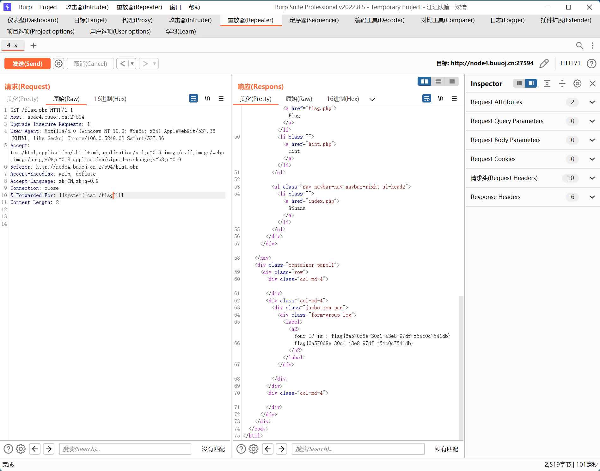The height and width of the screenshot is (471, 600).
Task: Open response search help icon
Action: coord(241,449)
